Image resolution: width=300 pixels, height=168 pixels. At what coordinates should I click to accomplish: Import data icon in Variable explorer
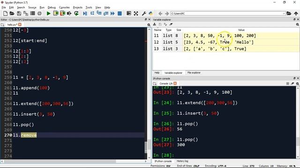click(155, 24)
